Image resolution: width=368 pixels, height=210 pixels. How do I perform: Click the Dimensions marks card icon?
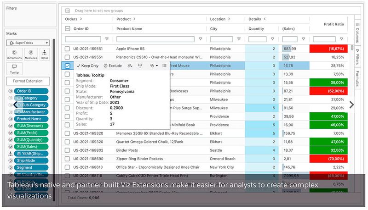tap(14, 54)
